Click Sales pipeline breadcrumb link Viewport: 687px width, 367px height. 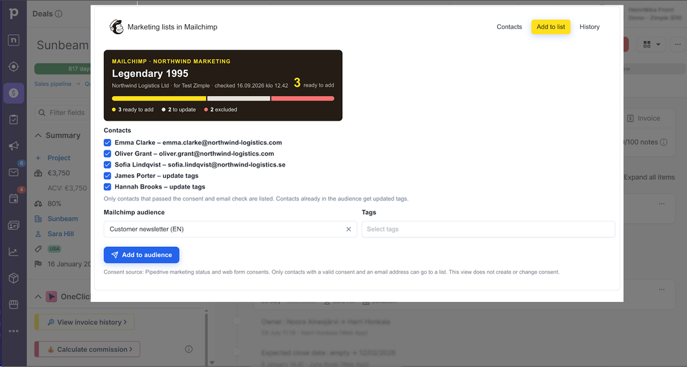(x=52, y=84)
